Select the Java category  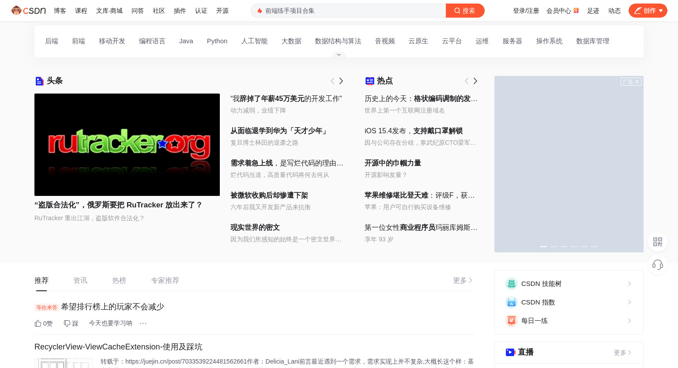186,41
